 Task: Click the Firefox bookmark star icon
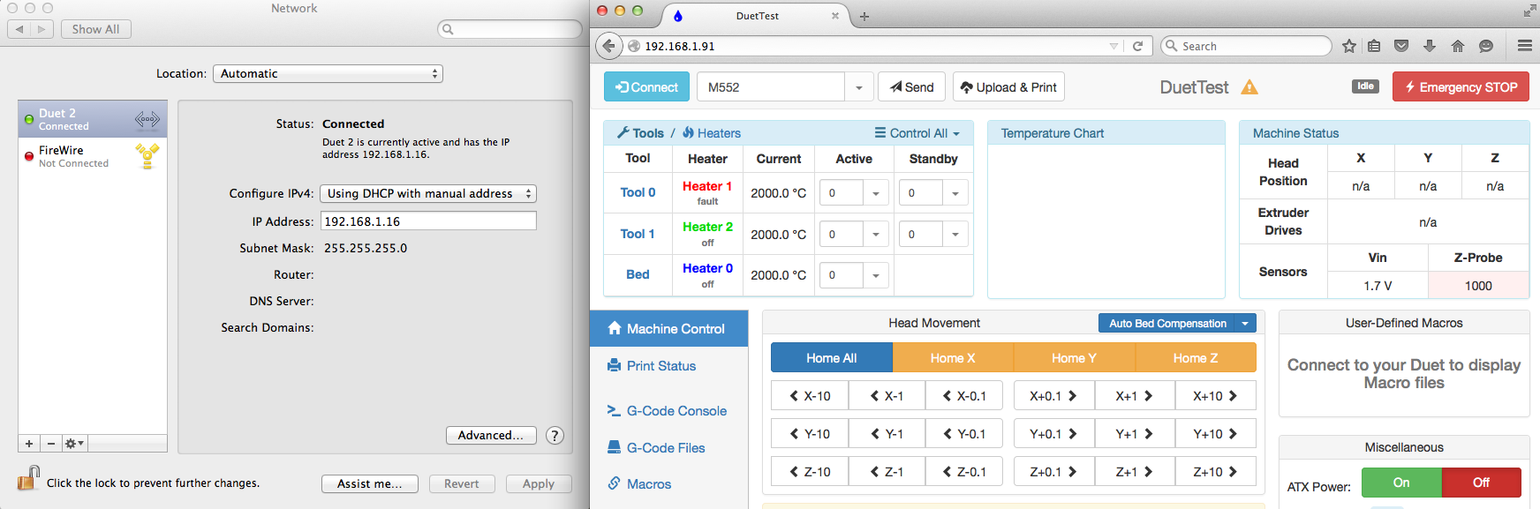tap(1348, 46)
